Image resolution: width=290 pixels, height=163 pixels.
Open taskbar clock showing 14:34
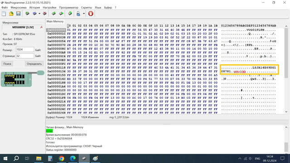(270, 158)
